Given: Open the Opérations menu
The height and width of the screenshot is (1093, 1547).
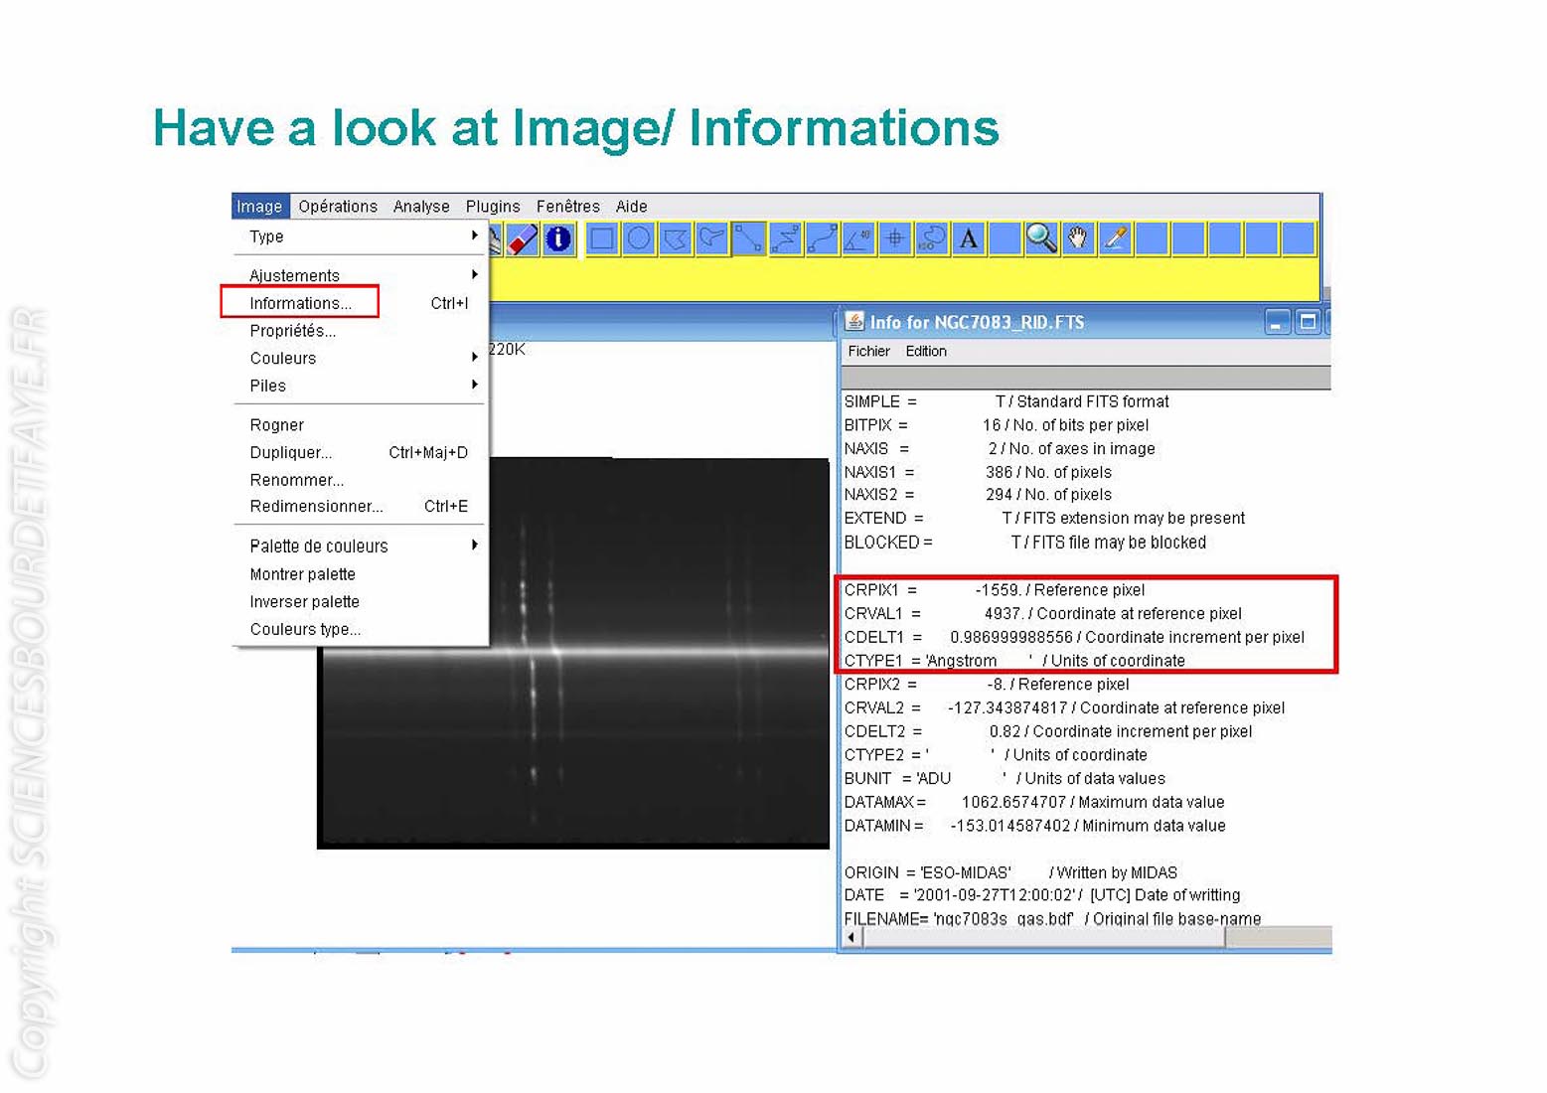Looking at the screenshot, I should [x=338, y=206].
